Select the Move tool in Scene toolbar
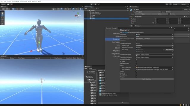The height and width of the screenshot is (106, 190). [x=2, y=15]
